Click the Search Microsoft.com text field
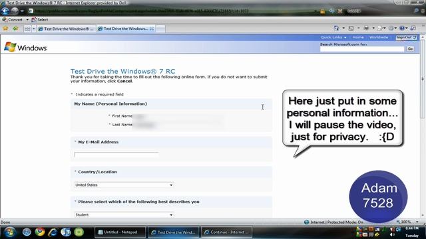The image size is (426, 239). click(362, 49)
